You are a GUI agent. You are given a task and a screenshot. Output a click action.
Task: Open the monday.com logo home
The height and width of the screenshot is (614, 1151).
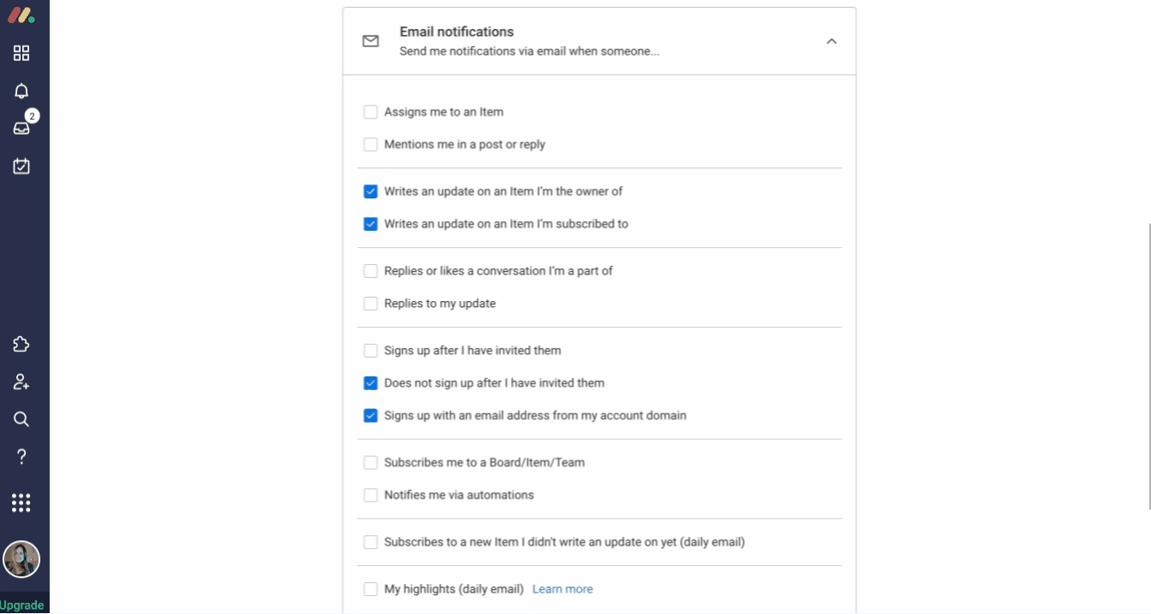pos(21,15)
